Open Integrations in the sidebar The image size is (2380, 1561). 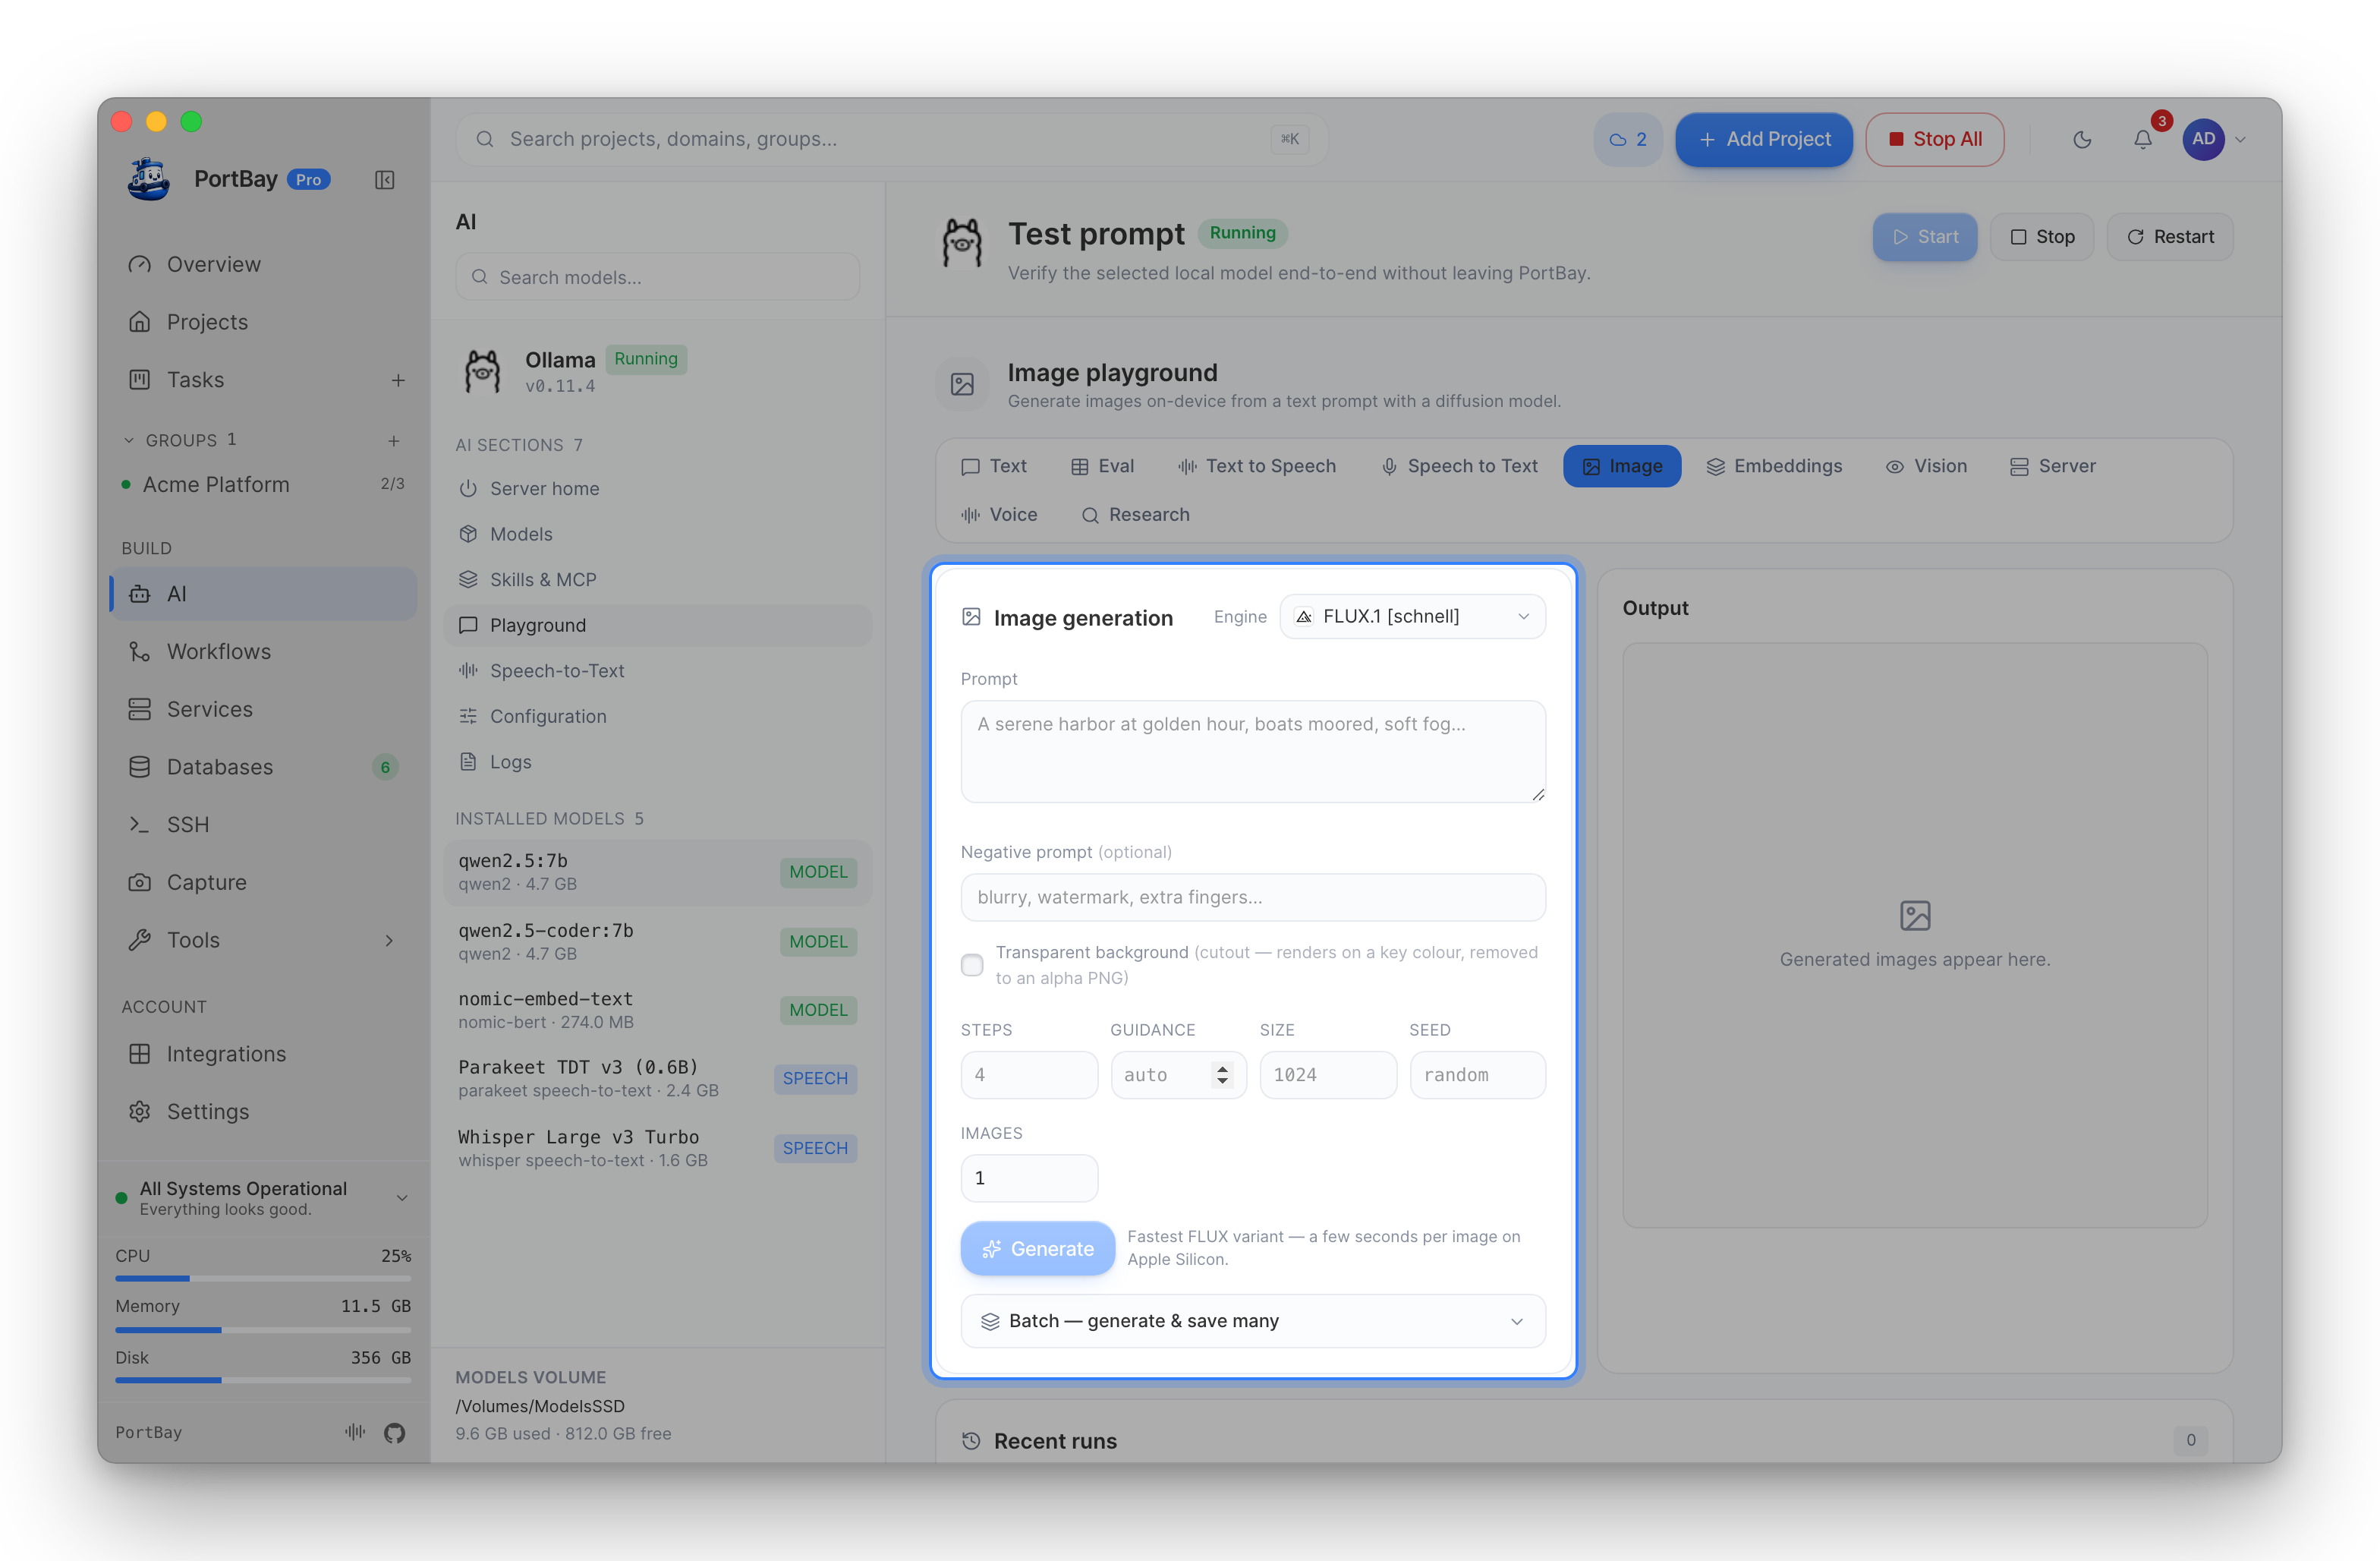pyautogui.click(x=263, y=1054)
